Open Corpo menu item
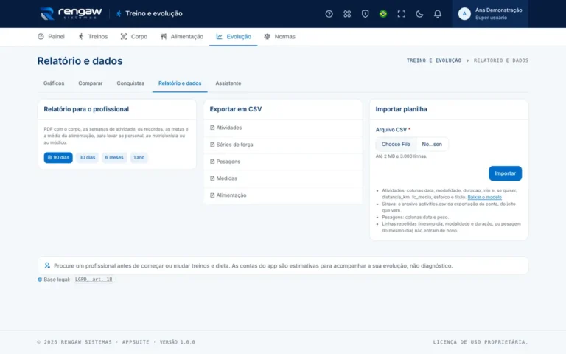This screenshot has height=354, width=566. [134, 36]
